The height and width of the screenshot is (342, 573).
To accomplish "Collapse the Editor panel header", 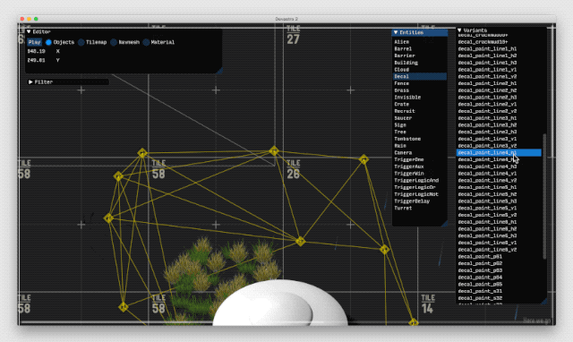I will (x=29, y=32).
